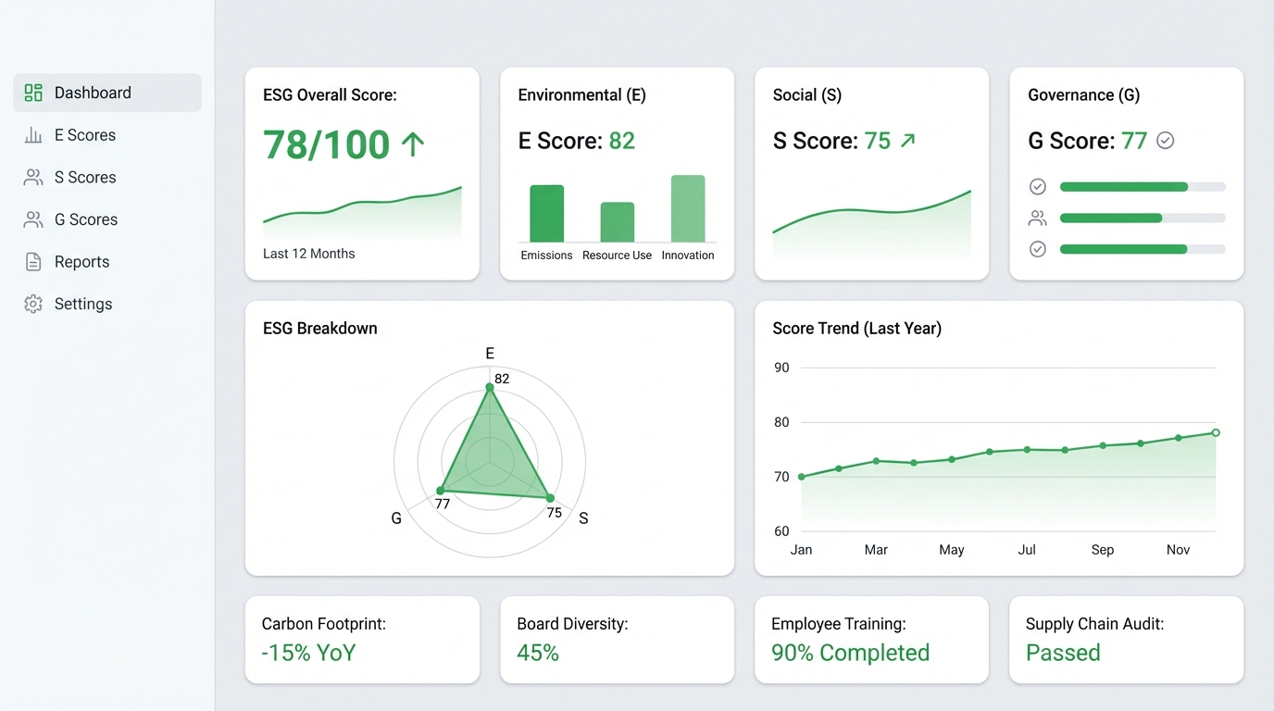Screen dimensions: 1274x711
Task: Open the Reports menu item
Action: (81, 262)
